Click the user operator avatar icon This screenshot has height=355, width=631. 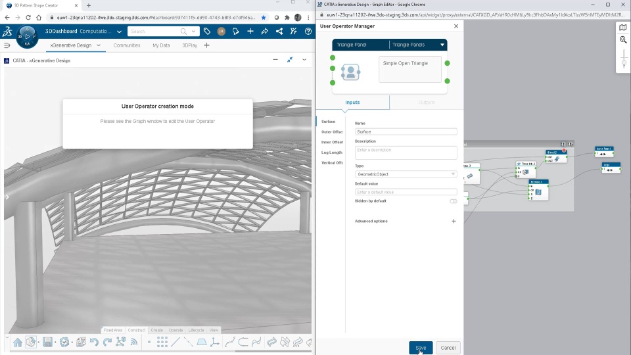click(350, 72)
